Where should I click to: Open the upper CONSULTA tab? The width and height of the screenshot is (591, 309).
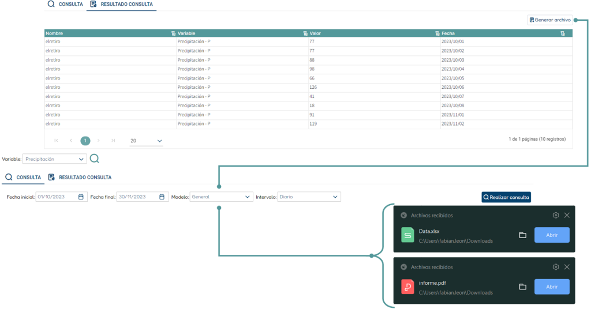click(65, 4)
